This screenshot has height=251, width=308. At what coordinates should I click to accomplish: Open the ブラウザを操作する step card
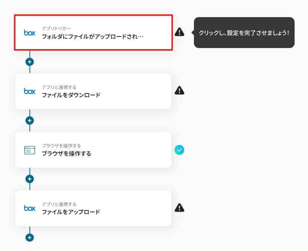[93, 150]
